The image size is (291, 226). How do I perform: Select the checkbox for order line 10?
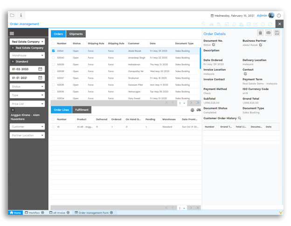point(54,126)
